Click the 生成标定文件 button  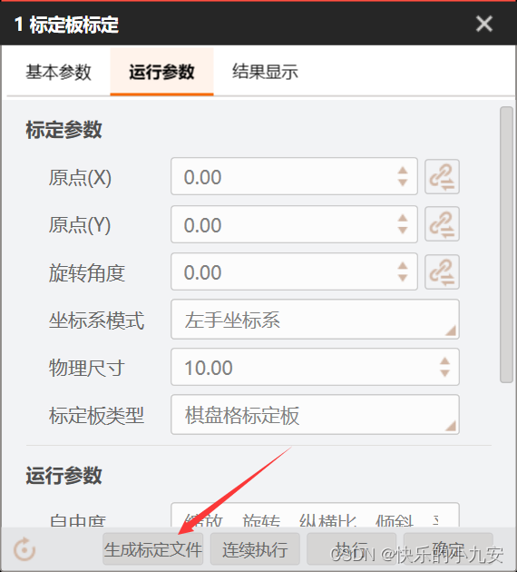click(152, 549)
